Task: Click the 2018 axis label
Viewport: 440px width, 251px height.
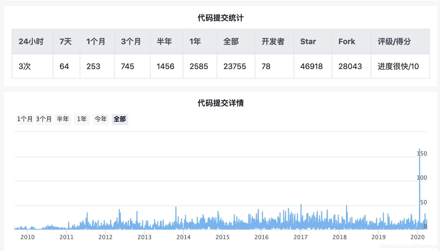Action: (x=339, y=237)
